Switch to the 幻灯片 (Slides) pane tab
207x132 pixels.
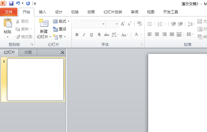pos(9,52)
